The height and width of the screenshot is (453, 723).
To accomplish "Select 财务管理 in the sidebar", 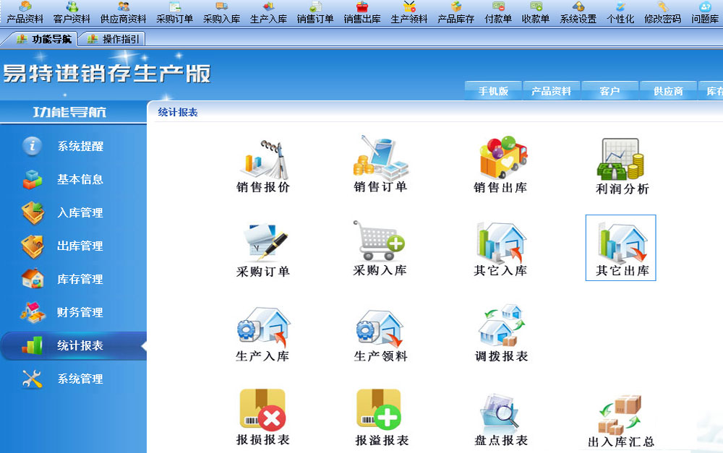I will 80,313.
